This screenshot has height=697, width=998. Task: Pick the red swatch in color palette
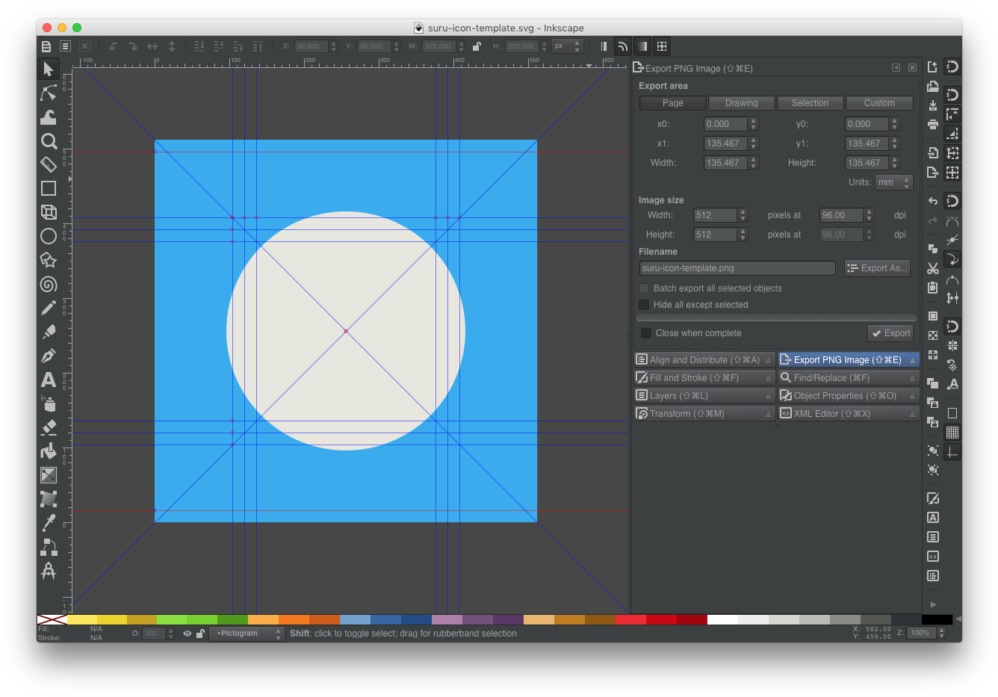[661, 619]
